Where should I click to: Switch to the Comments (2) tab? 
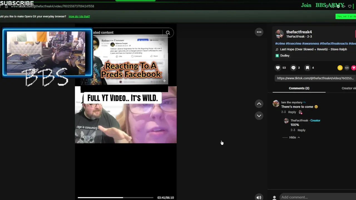[x=299, y=88]
